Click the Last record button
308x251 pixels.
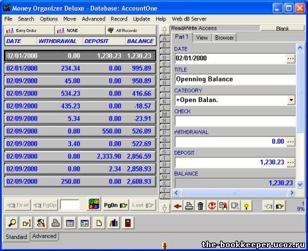[143, 205]
